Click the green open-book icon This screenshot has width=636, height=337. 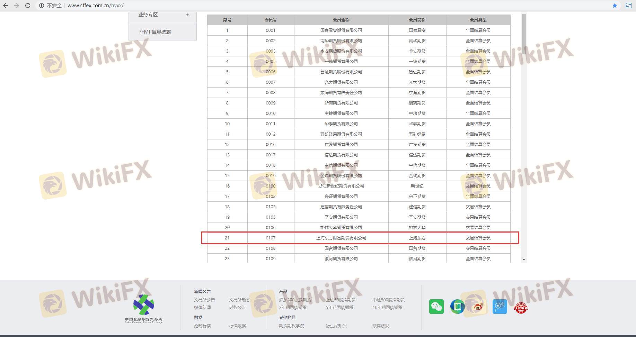pos(457,307)
